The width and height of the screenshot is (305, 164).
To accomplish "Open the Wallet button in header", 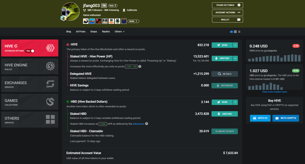I will [228, 19].
